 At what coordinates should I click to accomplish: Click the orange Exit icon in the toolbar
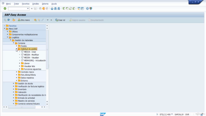44,9
